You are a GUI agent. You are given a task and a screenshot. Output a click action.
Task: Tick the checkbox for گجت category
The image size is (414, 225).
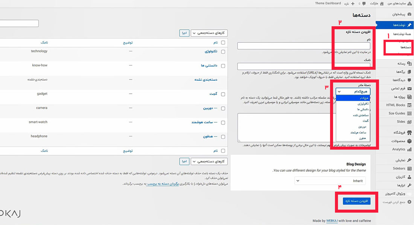[223, 94]
